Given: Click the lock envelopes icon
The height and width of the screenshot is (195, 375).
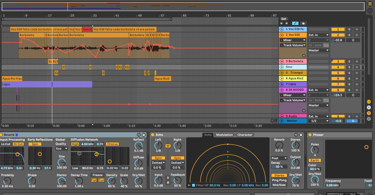Looking at the screenshot, I should tap(303, 23).
